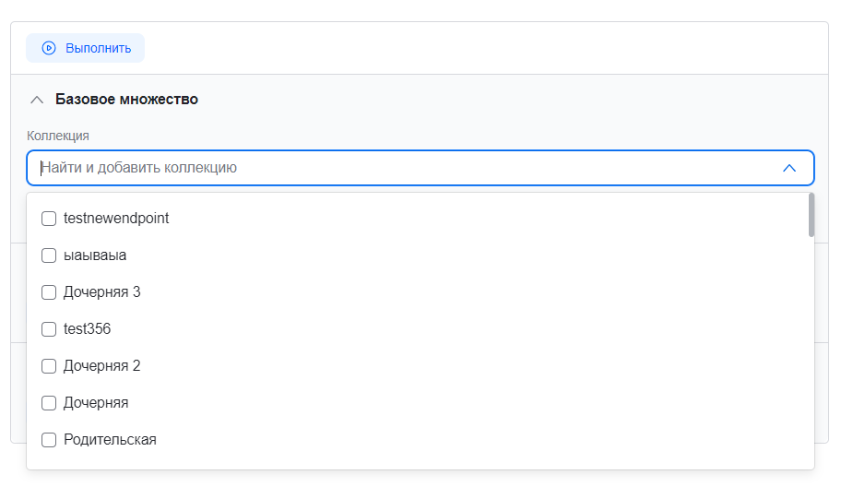
Task: Pick the Родительская list option
Action: click(x=110, y=440)
